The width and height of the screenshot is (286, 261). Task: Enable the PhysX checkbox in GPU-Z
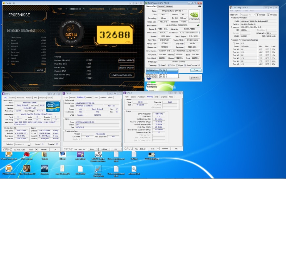pyautogui.click(x=177, y=65)
